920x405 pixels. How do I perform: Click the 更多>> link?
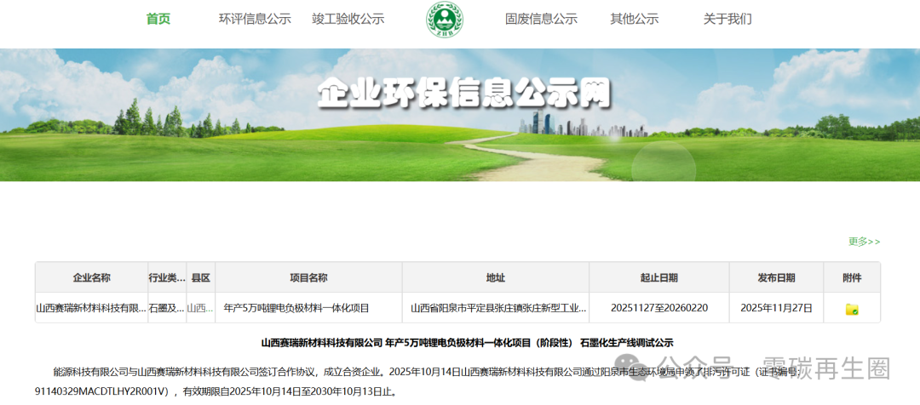pos(865,242)
